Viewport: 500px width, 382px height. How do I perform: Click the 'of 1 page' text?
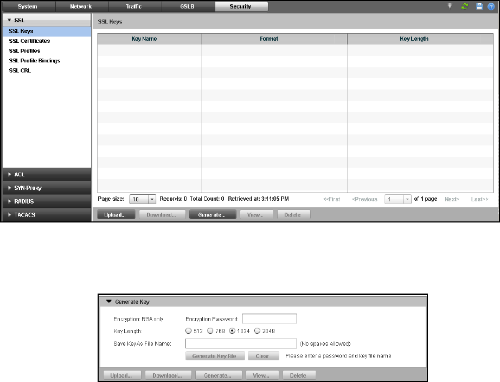[x=425, y=199]
